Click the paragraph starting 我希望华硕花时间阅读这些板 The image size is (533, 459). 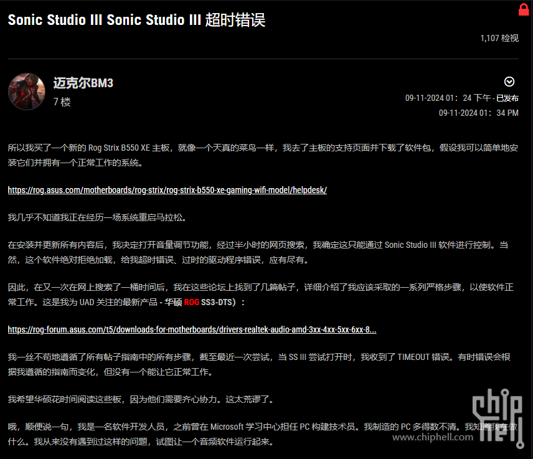point(141,399)
